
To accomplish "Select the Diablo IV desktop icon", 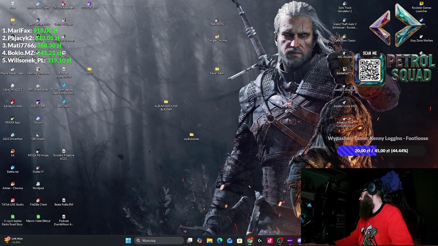I will [x=38, y=169].
